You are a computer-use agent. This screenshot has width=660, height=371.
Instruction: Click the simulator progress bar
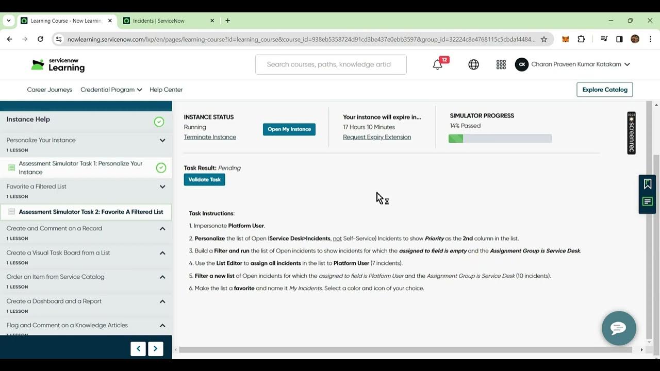coord(500,139)
